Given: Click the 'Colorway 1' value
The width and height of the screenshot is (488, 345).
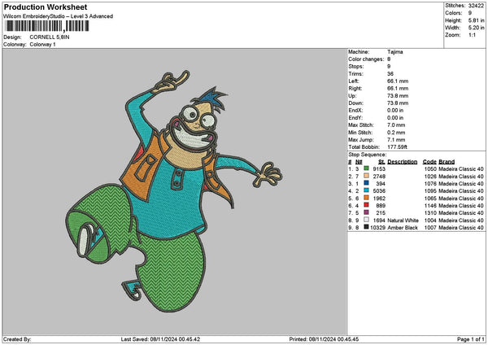Looking at the screenshot, I should (x=42, y=45).
